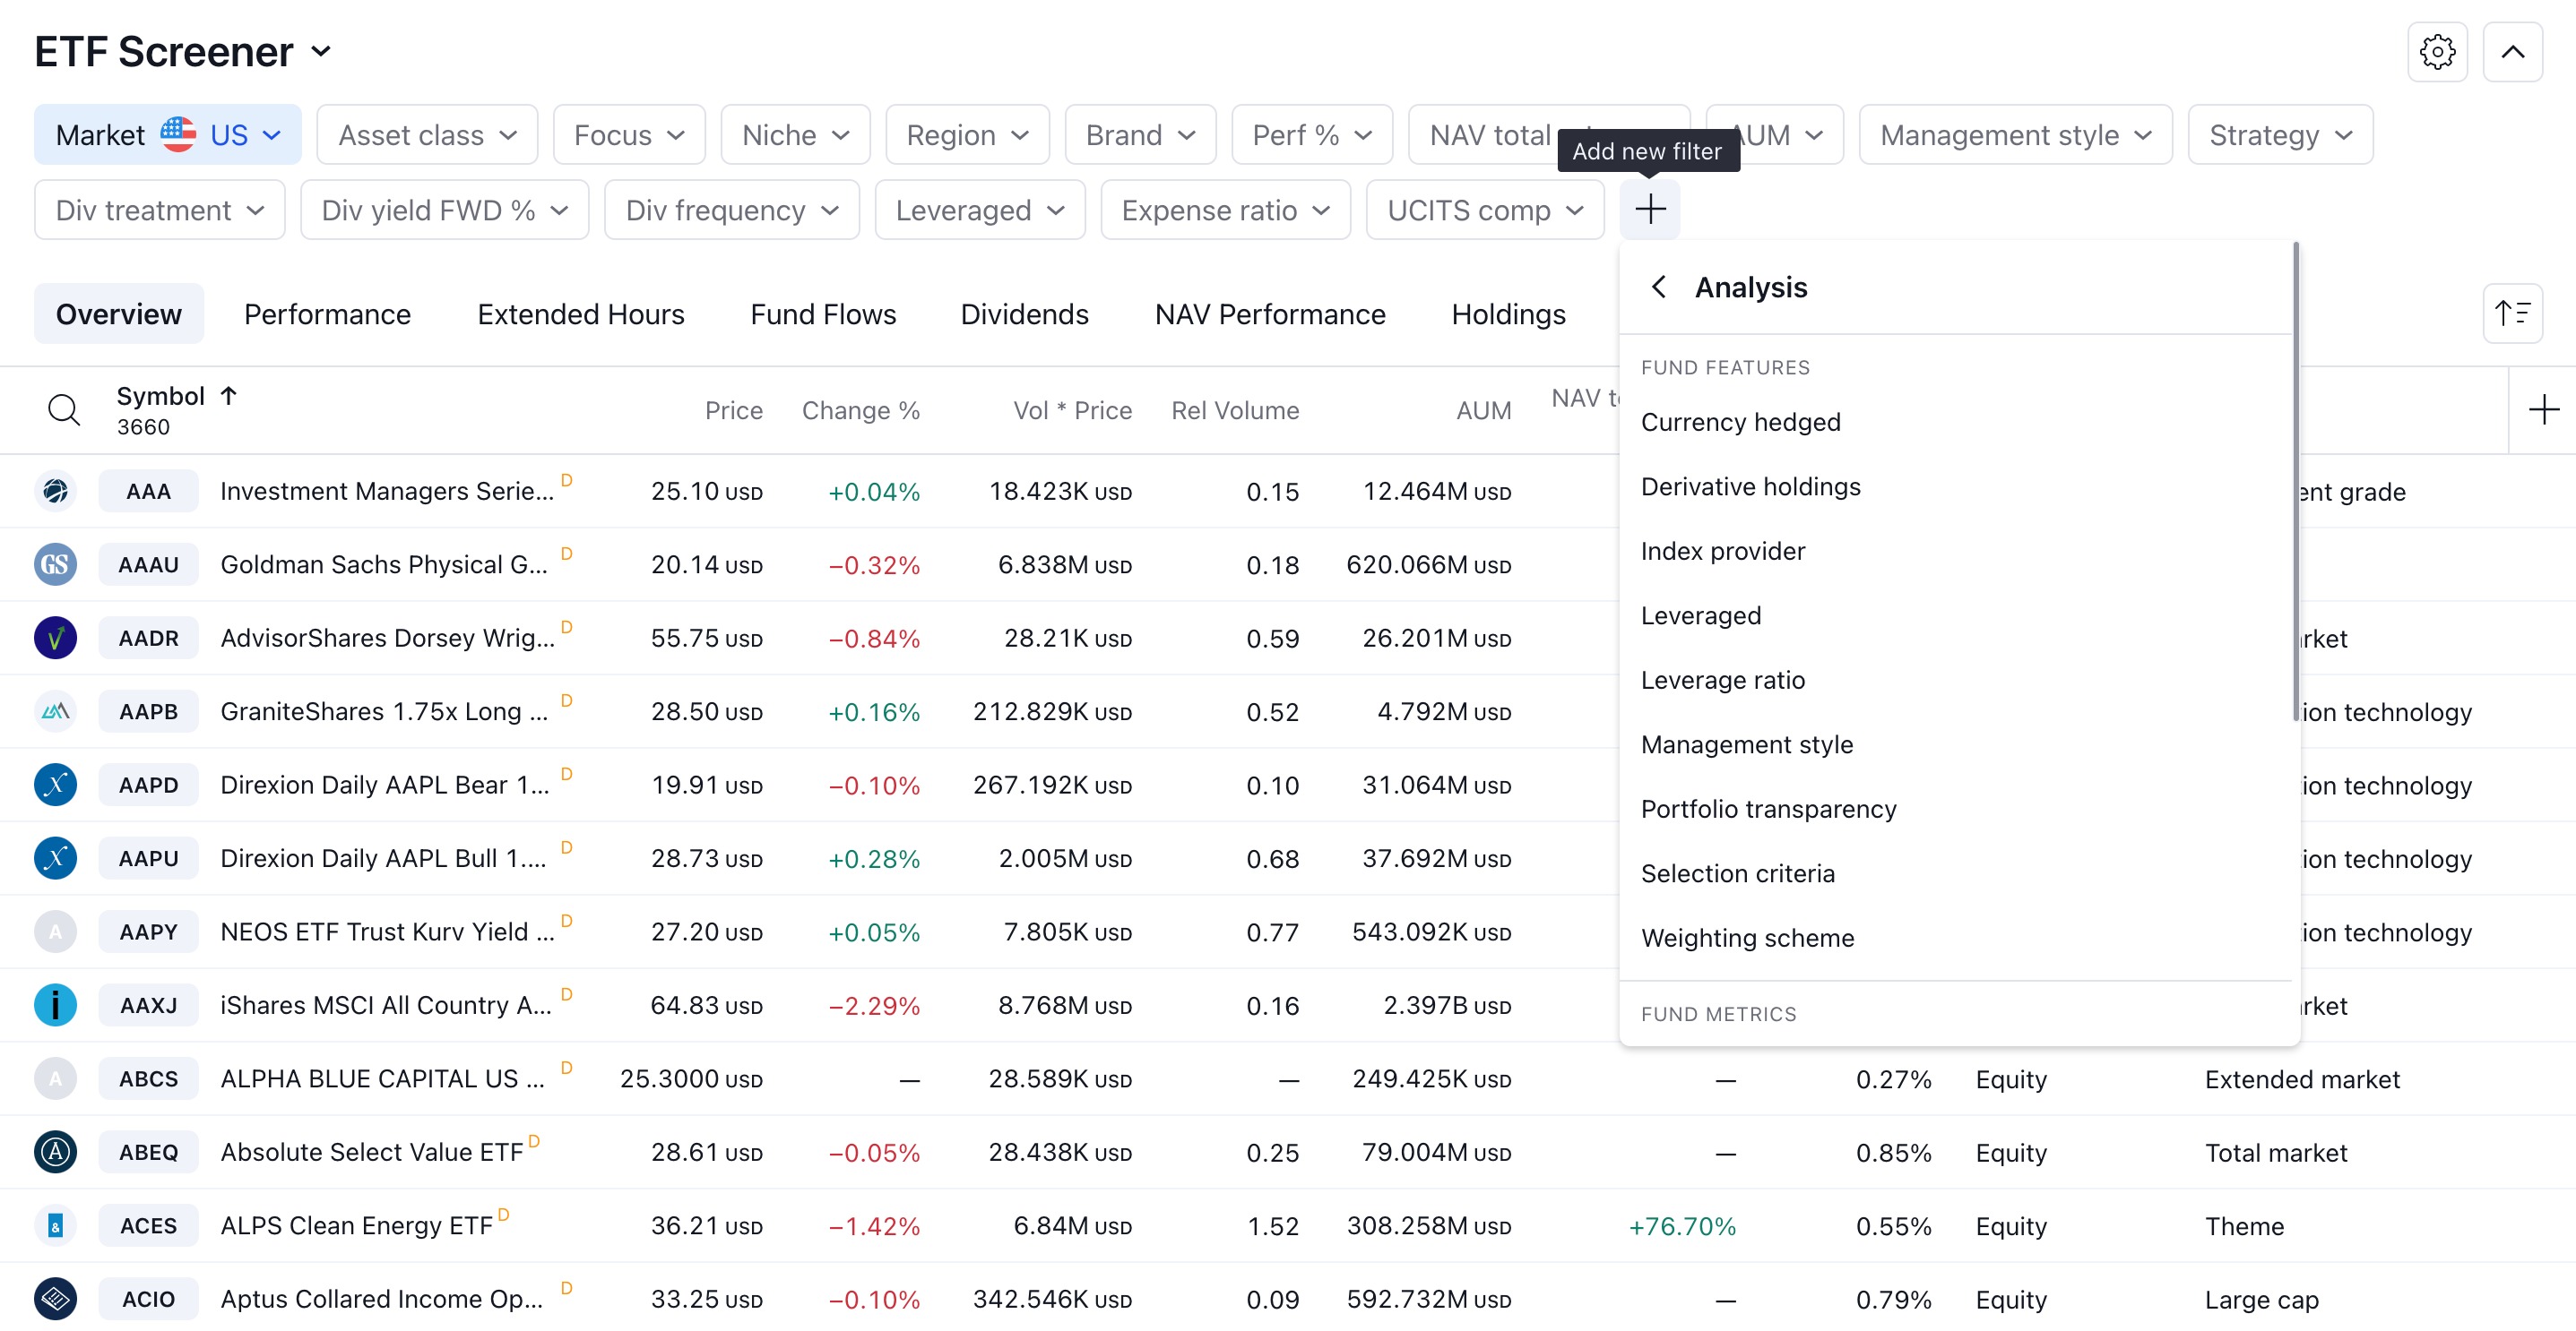2576x1331 pixels.
Task: Open the Expense ratio filter dropdown
Action: (1225, 210)
